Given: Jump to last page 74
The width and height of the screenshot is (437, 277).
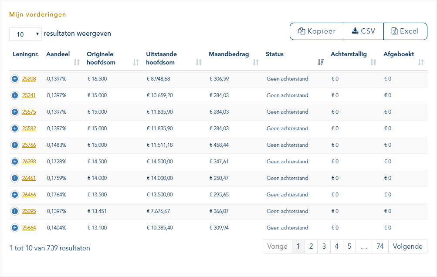Looking at the screenshot, I should [380, 247].
